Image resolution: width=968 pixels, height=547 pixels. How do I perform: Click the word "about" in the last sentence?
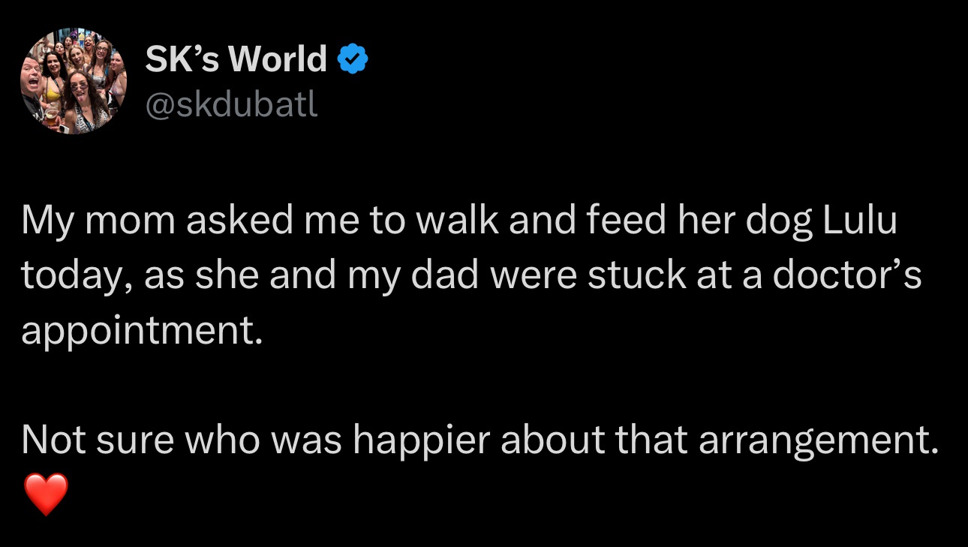pyautogui.click(x=554, y=441)
